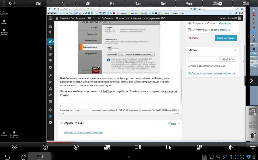
Task: Open the Posts pin icon in WordPress sidebar
Action: pyautogui.click(x=50, y=42)
